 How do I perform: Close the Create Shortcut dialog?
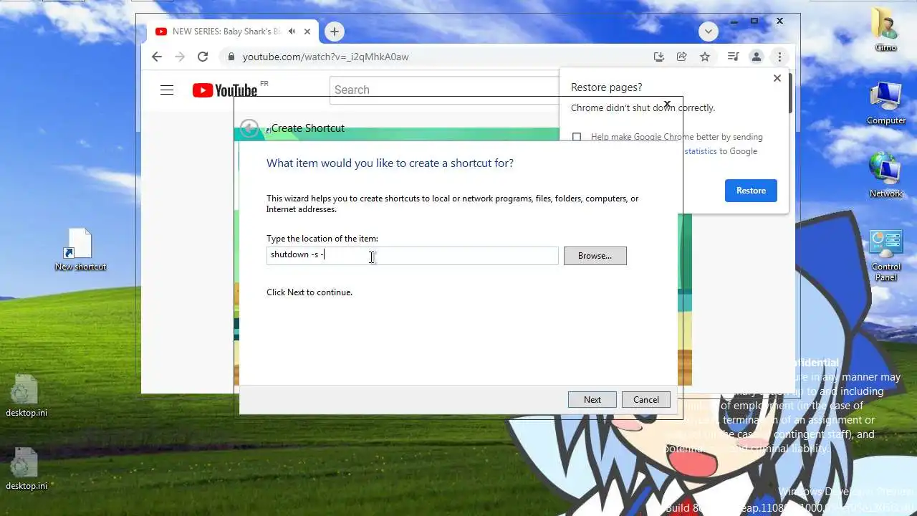click(x=667, y=104)
